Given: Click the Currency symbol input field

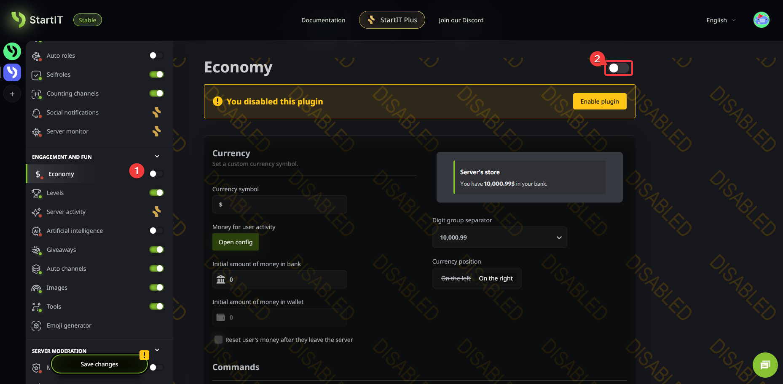Looking at the screenshot, I should click(279, 205).
